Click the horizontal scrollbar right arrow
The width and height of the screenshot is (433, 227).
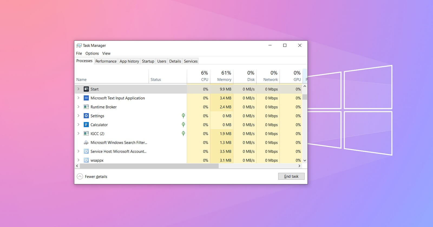pos(299,166)
